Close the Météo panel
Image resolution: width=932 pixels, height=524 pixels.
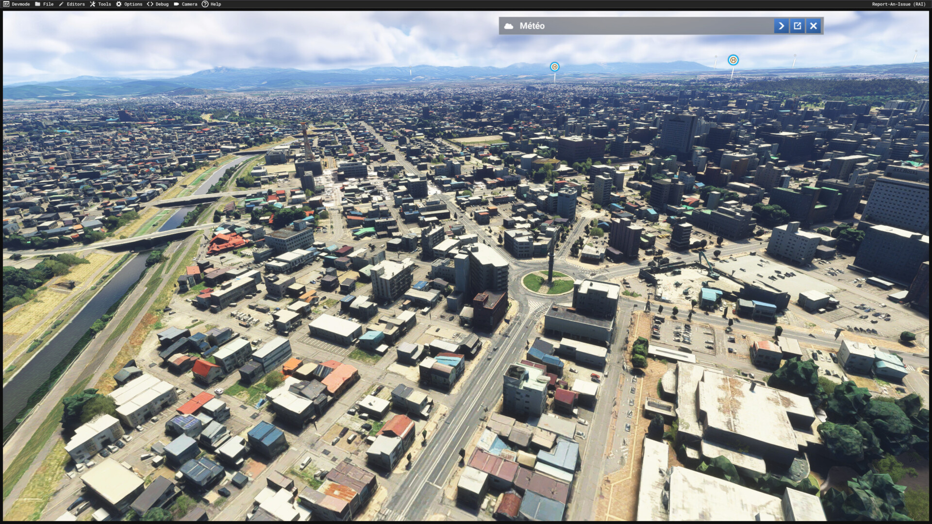click(814, 26)
